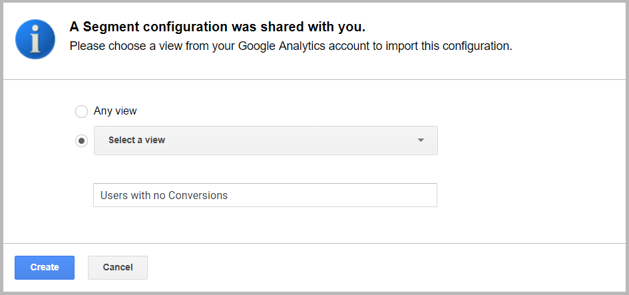Click the blue information icon
This screenshot has width=629, height=295.
tap(35, 39)
